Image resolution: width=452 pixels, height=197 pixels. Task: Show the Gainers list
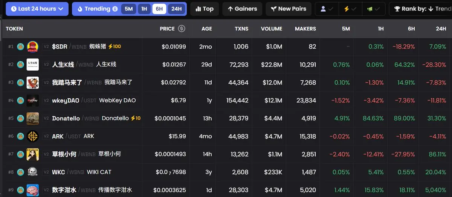pos(242,9)
